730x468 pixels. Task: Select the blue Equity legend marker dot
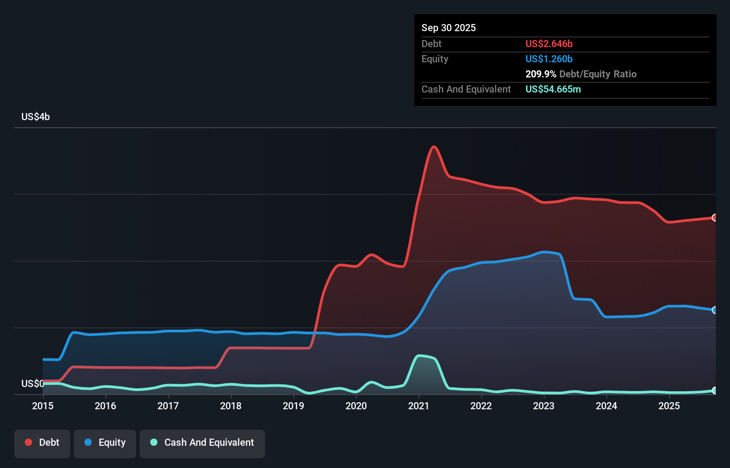(x=88, y=442)
